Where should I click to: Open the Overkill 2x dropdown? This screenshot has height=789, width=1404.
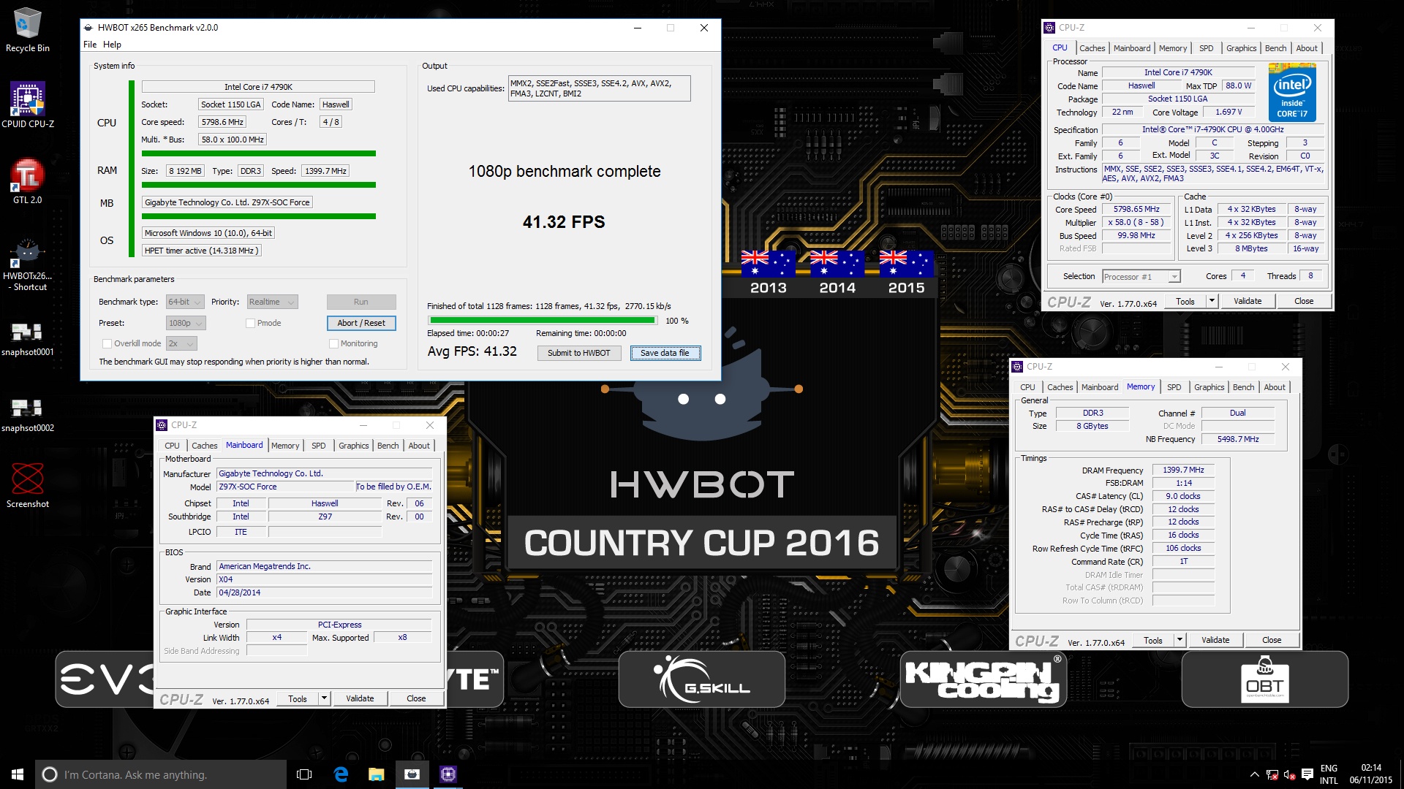point(181,343)
